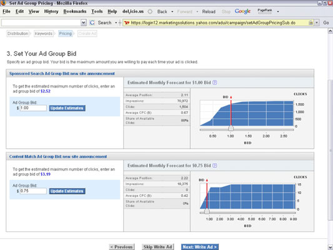
Task: Click the Next: Write Ad button
Action: click(200, 247)
